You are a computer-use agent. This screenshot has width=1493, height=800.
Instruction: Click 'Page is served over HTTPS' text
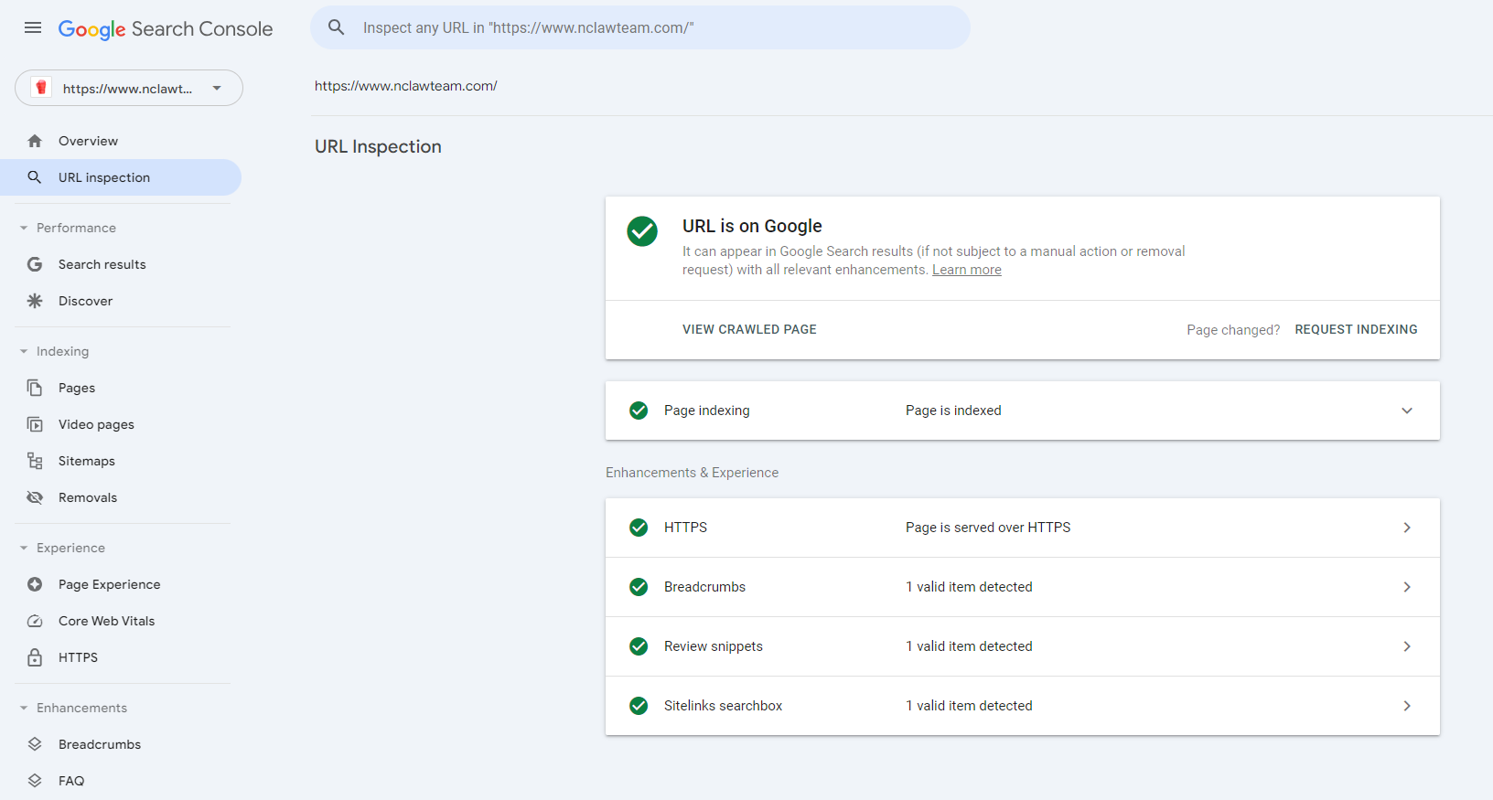click(x=988, y=528)
